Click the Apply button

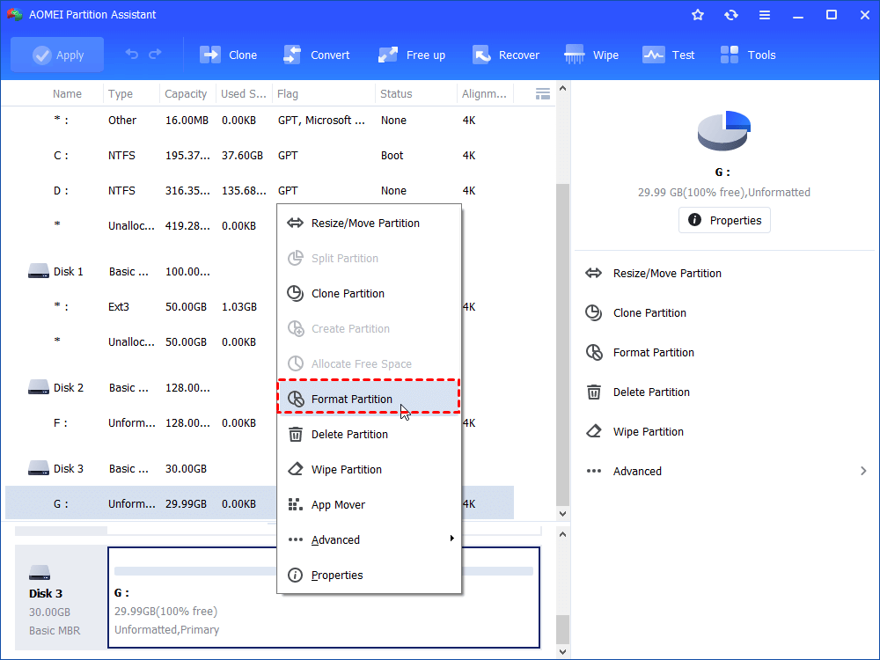(57, 55)
